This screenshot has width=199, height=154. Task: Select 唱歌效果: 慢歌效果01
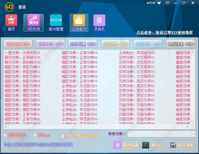(x=22, y=91)
